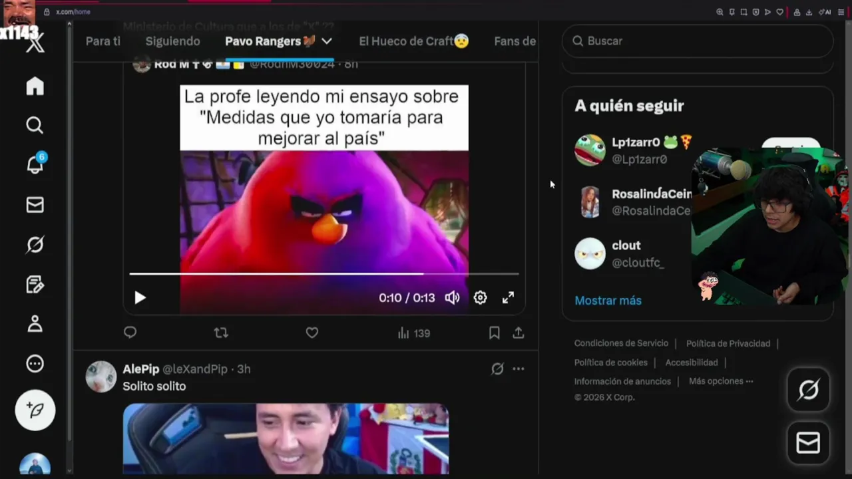Viewport: 852px width, 479px height.
Task: Open Información de anuncios link
Action: click(622, 381)
